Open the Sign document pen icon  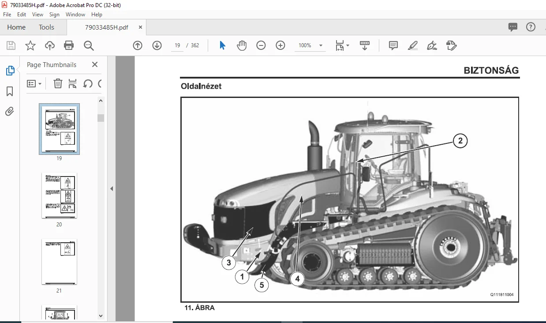pos(432,45)
